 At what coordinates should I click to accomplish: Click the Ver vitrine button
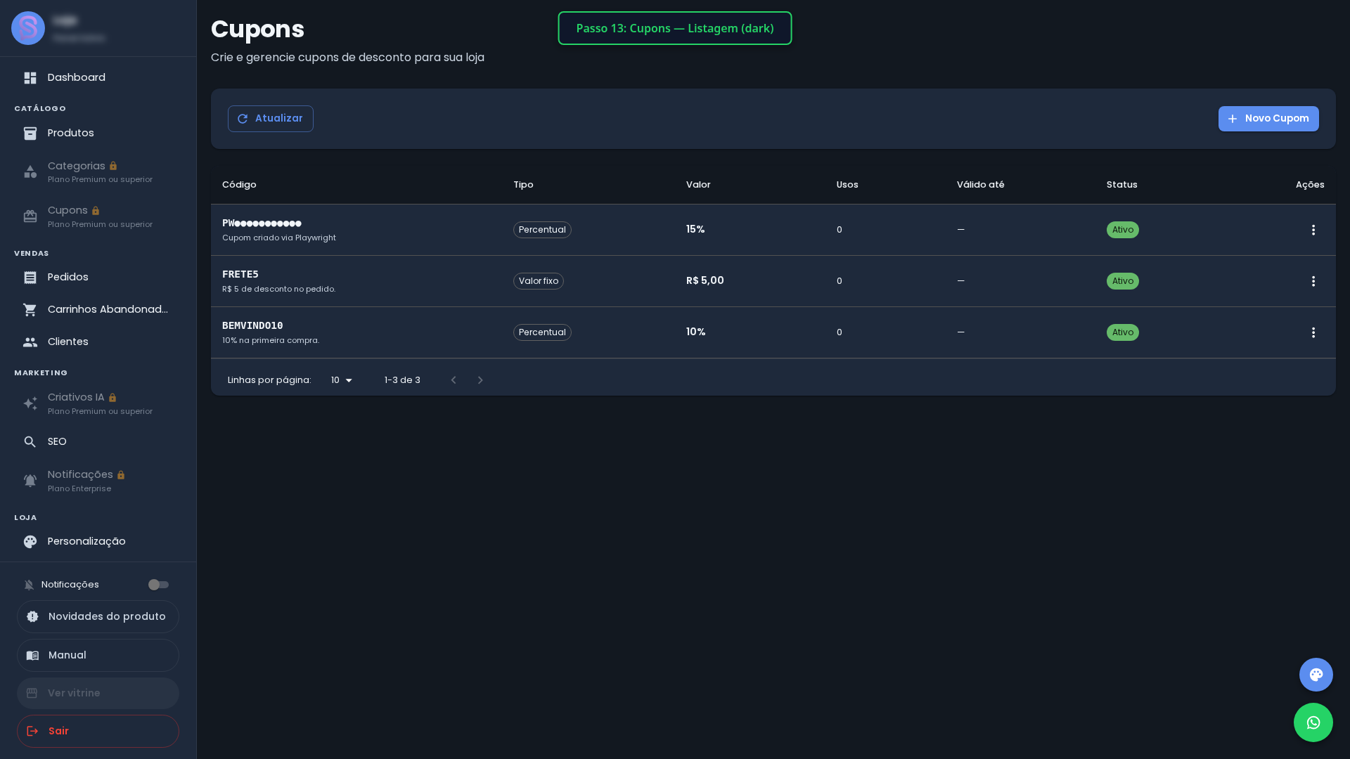click(x=98, y=694)
